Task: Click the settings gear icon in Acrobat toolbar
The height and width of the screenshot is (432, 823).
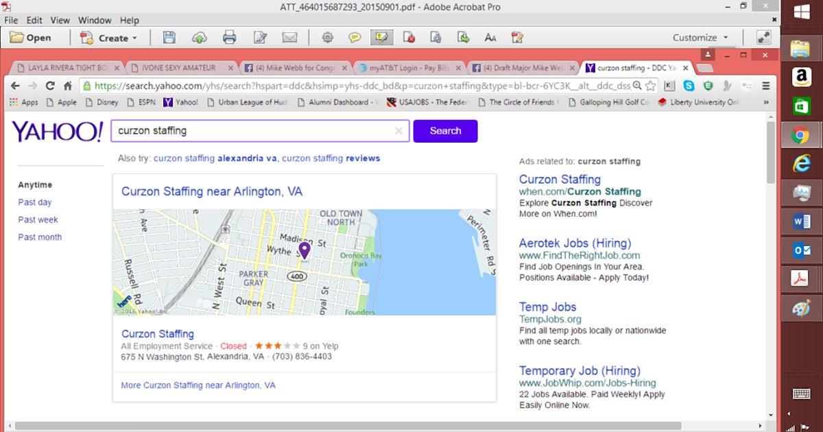Action: [x=327, y=38]
